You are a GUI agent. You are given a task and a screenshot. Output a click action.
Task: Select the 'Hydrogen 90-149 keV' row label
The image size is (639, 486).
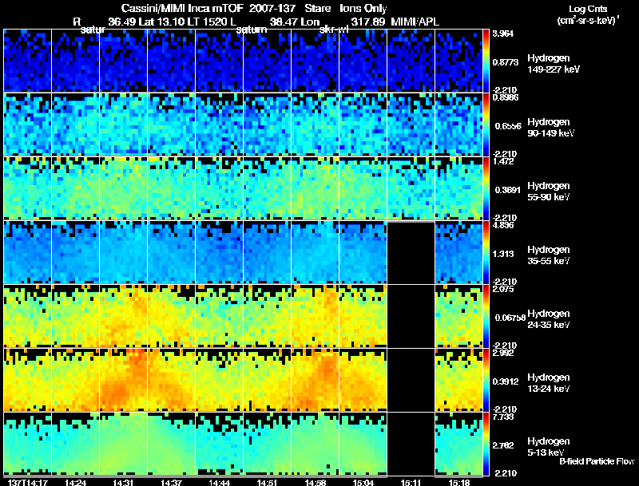[x=550, y=128]
